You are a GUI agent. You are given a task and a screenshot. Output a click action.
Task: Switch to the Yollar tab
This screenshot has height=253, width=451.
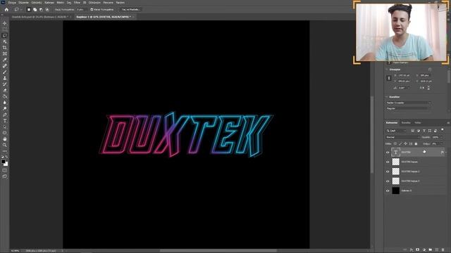click(x=418, y=123)
